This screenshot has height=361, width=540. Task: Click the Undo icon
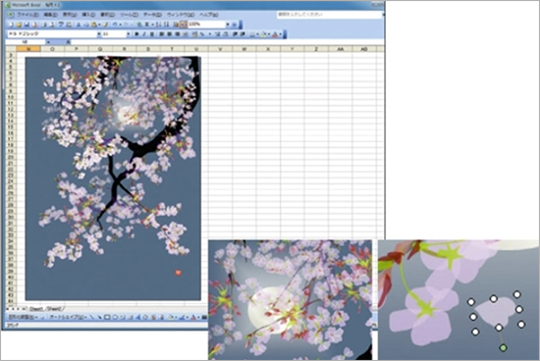(x=115, y=25)
